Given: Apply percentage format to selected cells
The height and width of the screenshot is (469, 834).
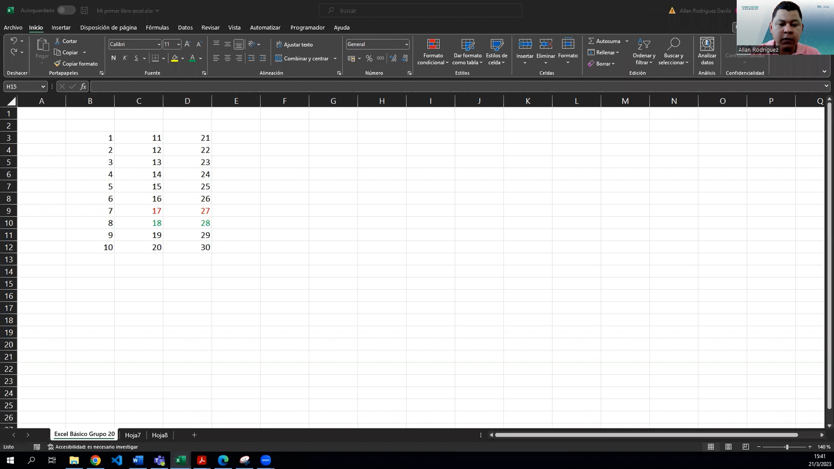Looking at the screenshot, I should [369, 58].
